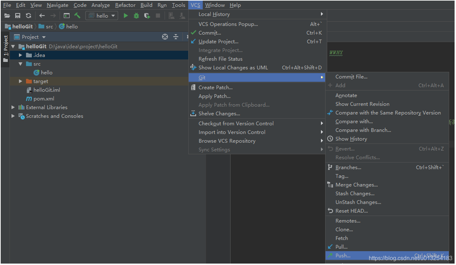Click the Shelve Changes tray icon
The height and width of the screenshot is (265, 456).
point(193,114)
